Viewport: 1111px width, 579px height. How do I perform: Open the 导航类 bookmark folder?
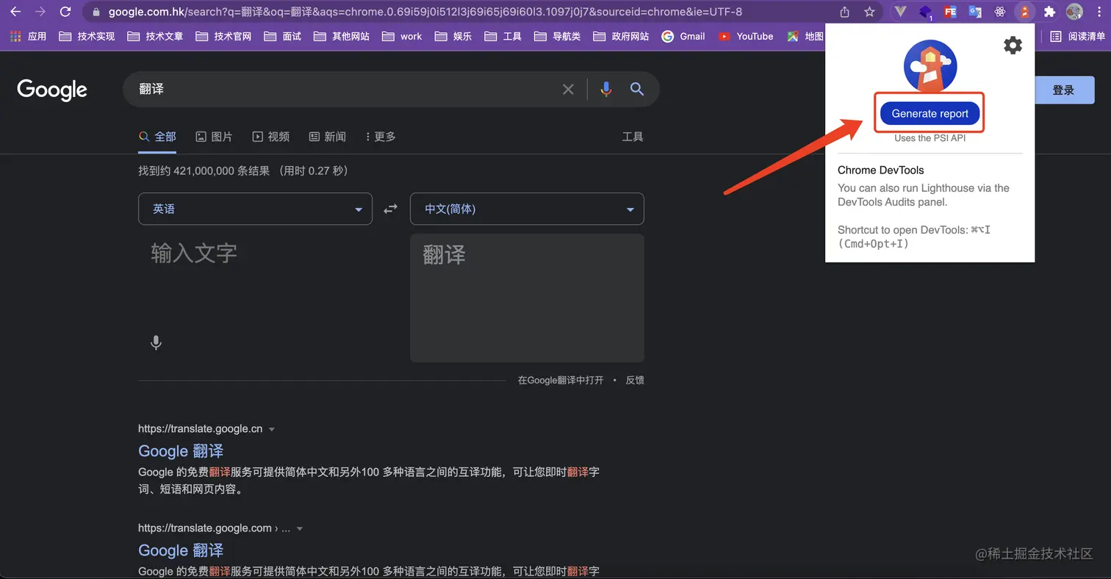click(557, 36)
